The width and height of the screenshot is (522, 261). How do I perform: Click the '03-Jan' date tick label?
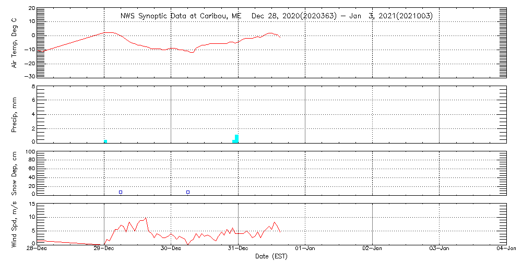click(440, 249)
